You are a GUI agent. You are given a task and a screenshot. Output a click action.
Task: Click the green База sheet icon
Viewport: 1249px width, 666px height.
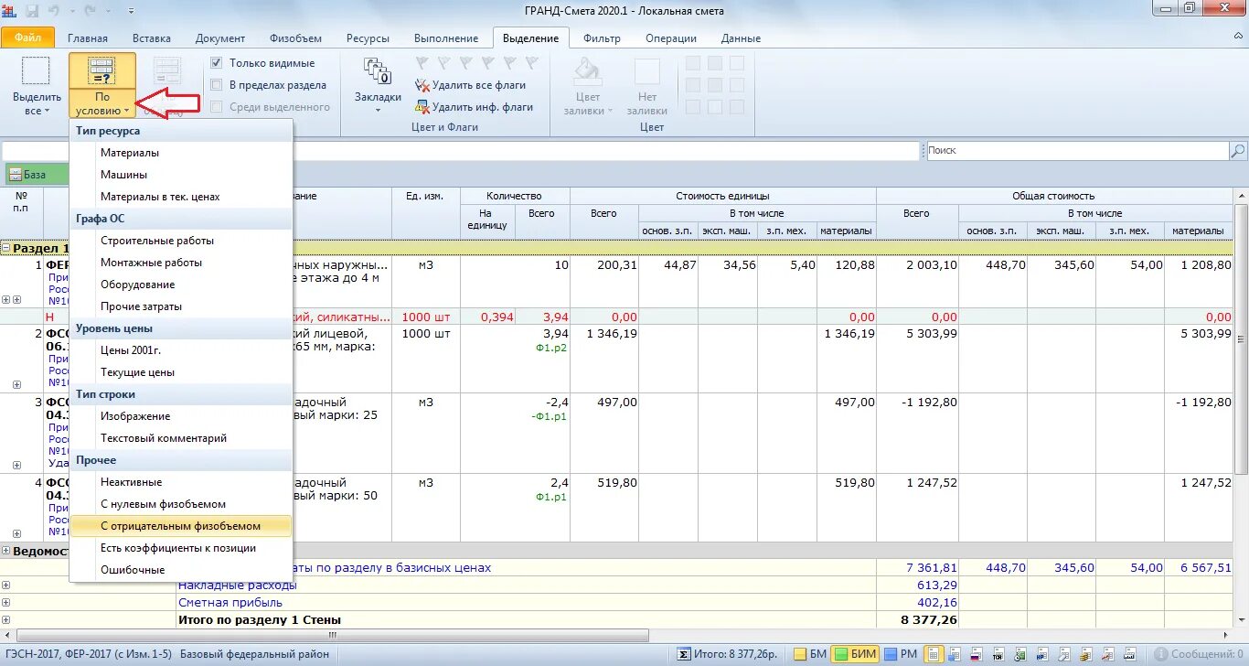coord(15,174)
